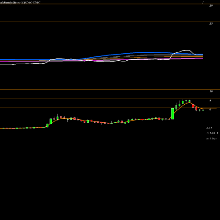Screen dimensions: 220x220
Task: Click the 5.51 closing price value
Action: click(209, 128)
